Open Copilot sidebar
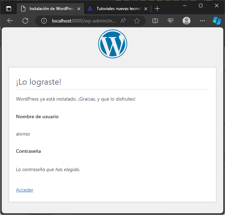This screenshot has height=215, width=225. (x=217, y=21)
